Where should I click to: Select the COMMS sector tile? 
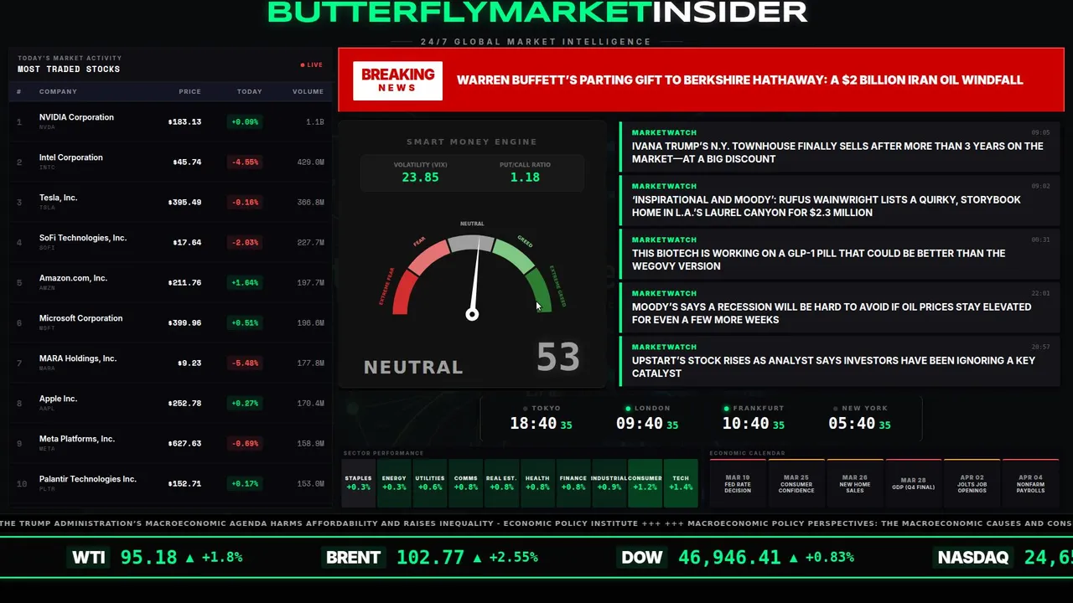click(465, 483)
